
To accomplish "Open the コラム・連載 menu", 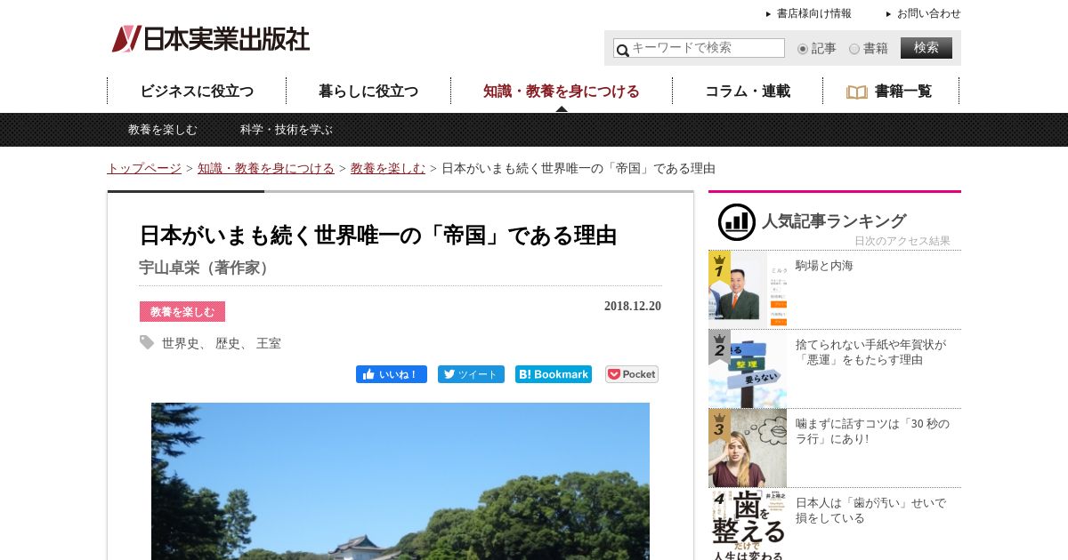I will (748, 92).
